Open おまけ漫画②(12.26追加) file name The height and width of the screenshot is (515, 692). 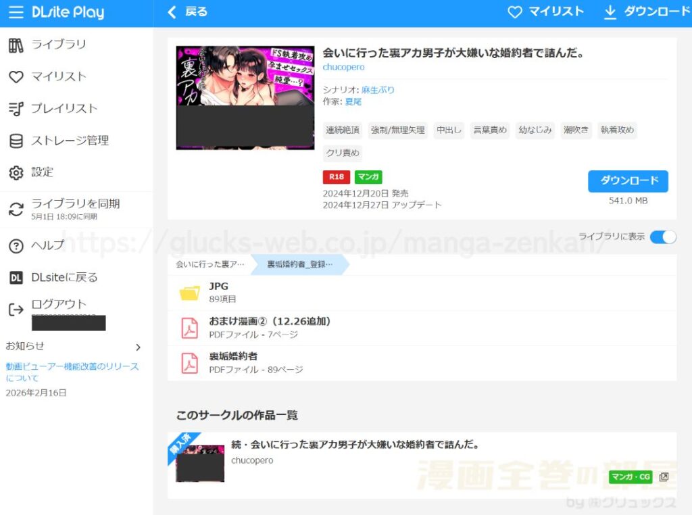(270, 321)
